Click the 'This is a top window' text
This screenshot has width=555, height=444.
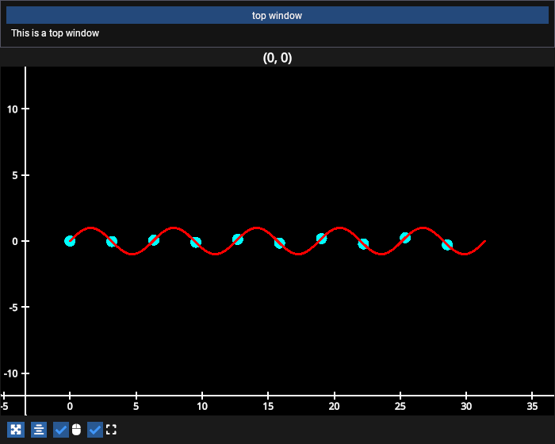click(55, 33)
